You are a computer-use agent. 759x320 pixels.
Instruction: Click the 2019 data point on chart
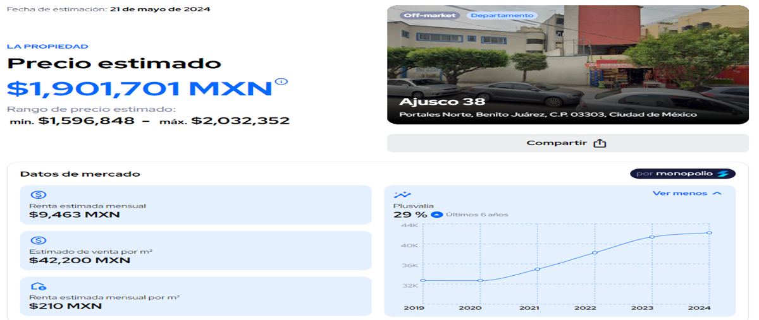tap(423, 281)
